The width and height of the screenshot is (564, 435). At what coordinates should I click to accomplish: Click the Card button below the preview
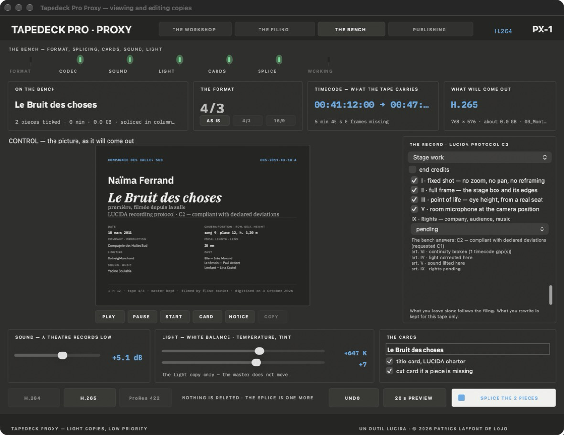(x=207, y=317)
